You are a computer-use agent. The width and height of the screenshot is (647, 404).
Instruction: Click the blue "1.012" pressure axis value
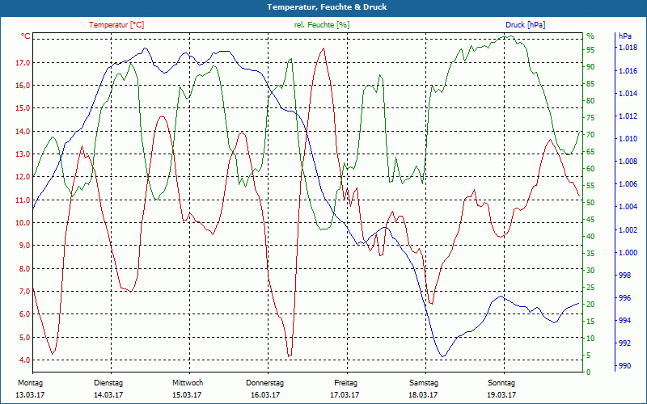(x=628, y=116)
